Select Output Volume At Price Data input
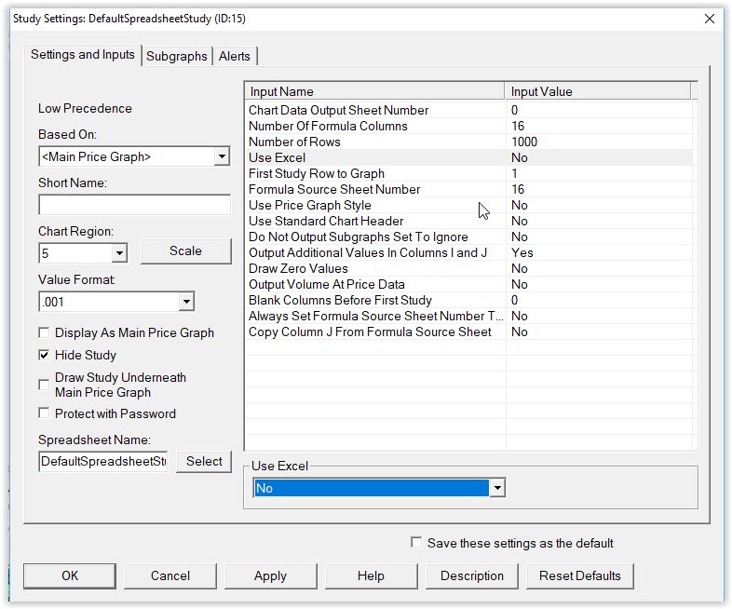Viewport: 732px width, 609px height. click(x=468, y=285)
